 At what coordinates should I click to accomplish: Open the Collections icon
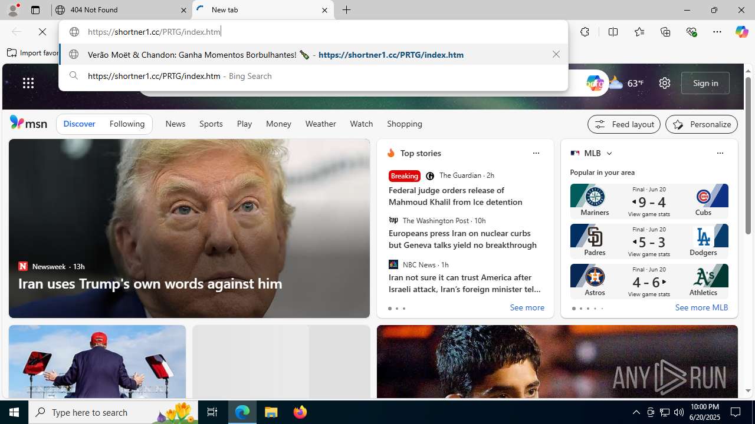665,32
